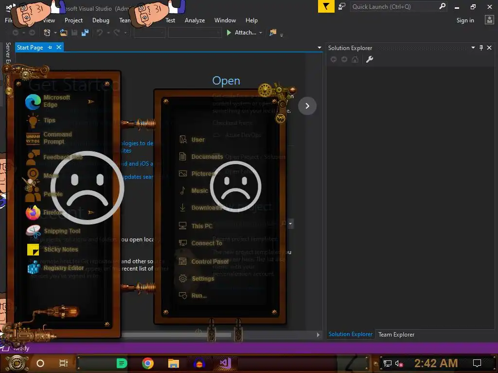Open the New Project dropdown arrow

tap(55, 33)
